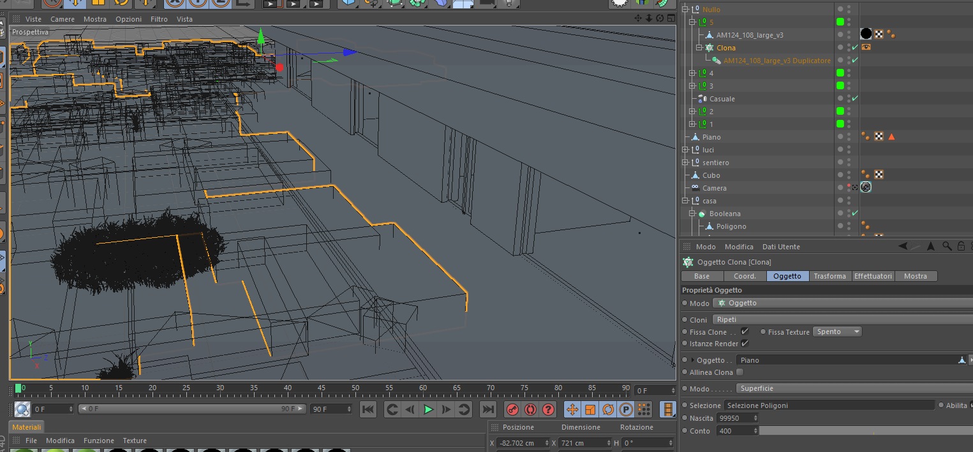The height and width of the screenshot is (452, 973).
Task: Open the viewport Filtro menu
Action: point(159,19)
